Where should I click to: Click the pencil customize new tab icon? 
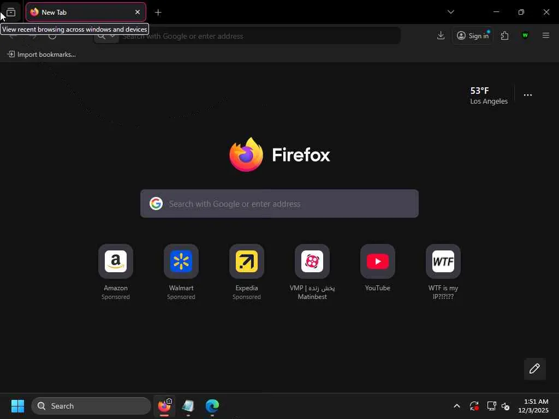point(534,368)
